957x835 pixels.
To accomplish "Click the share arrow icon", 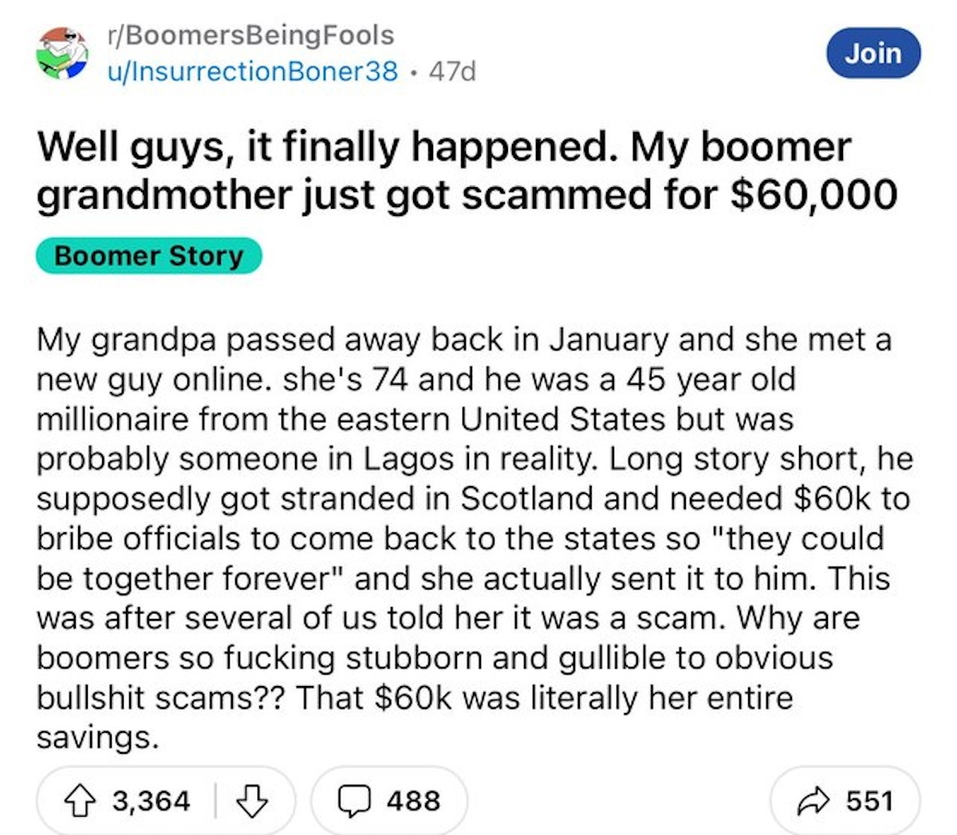I will pos(816,800).
